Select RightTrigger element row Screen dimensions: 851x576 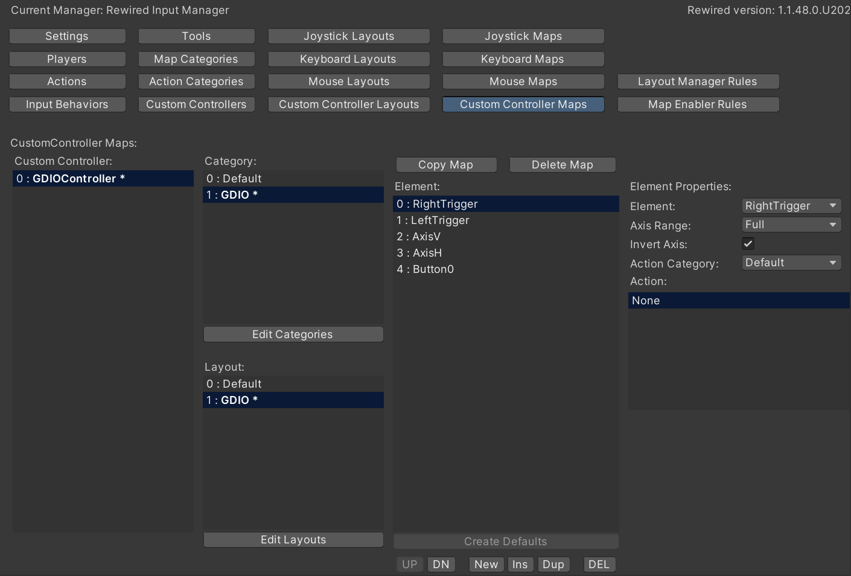pyautogui.click(x=506, y=204)
